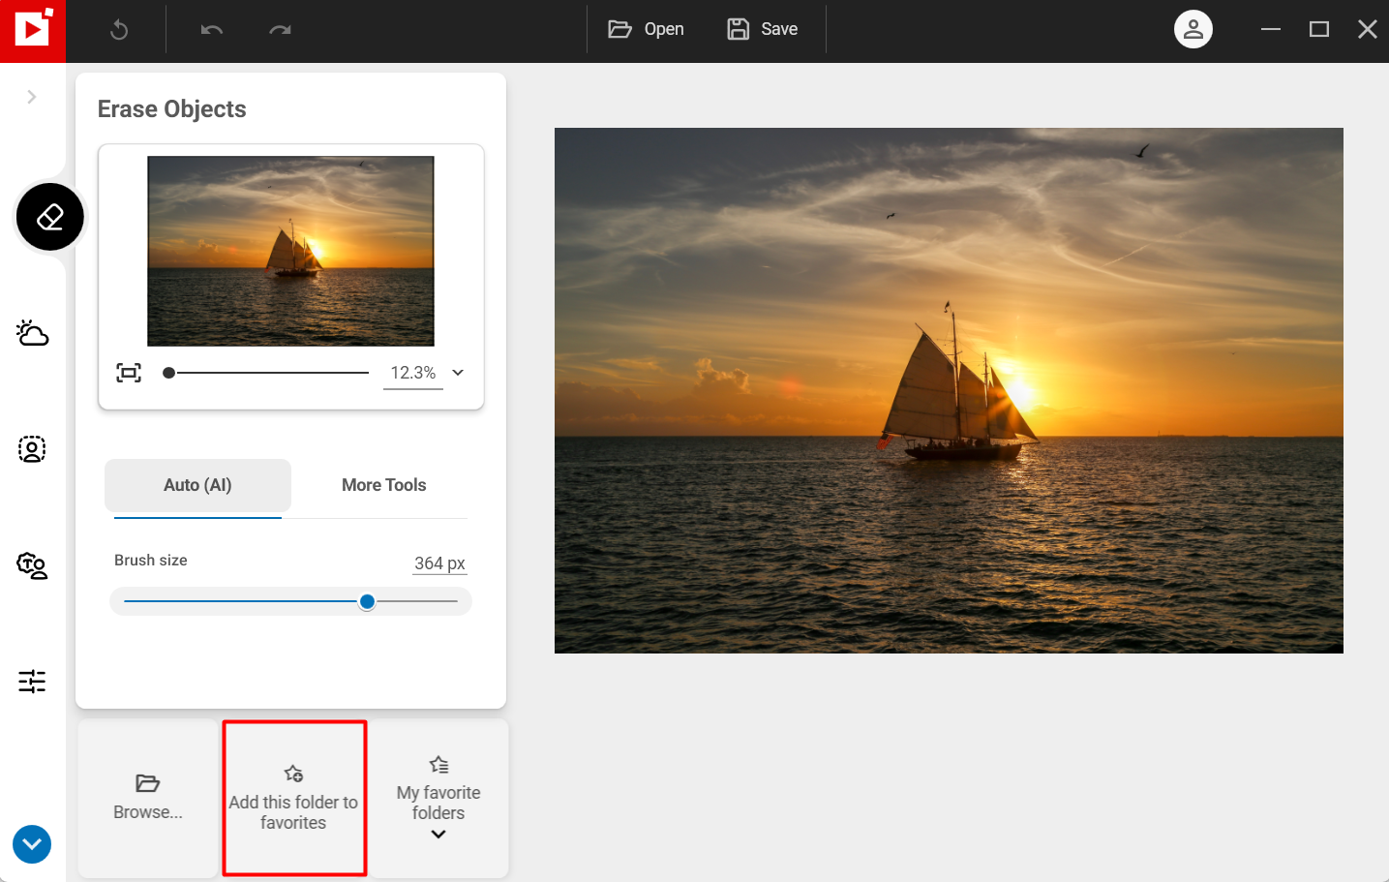Click Redo in the top toolbar
The width and height of the screenshot is (1389, 882).
[280, 29]
